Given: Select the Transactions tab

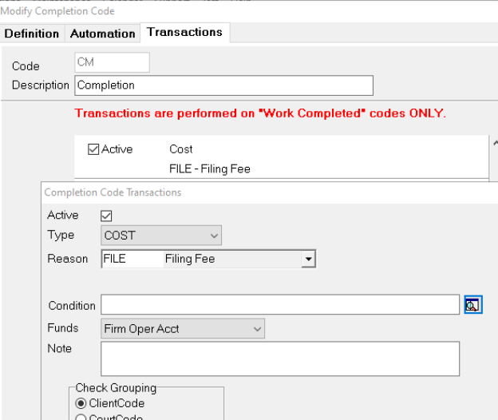Looking at the screenshot, I should (x=184, y=33).
